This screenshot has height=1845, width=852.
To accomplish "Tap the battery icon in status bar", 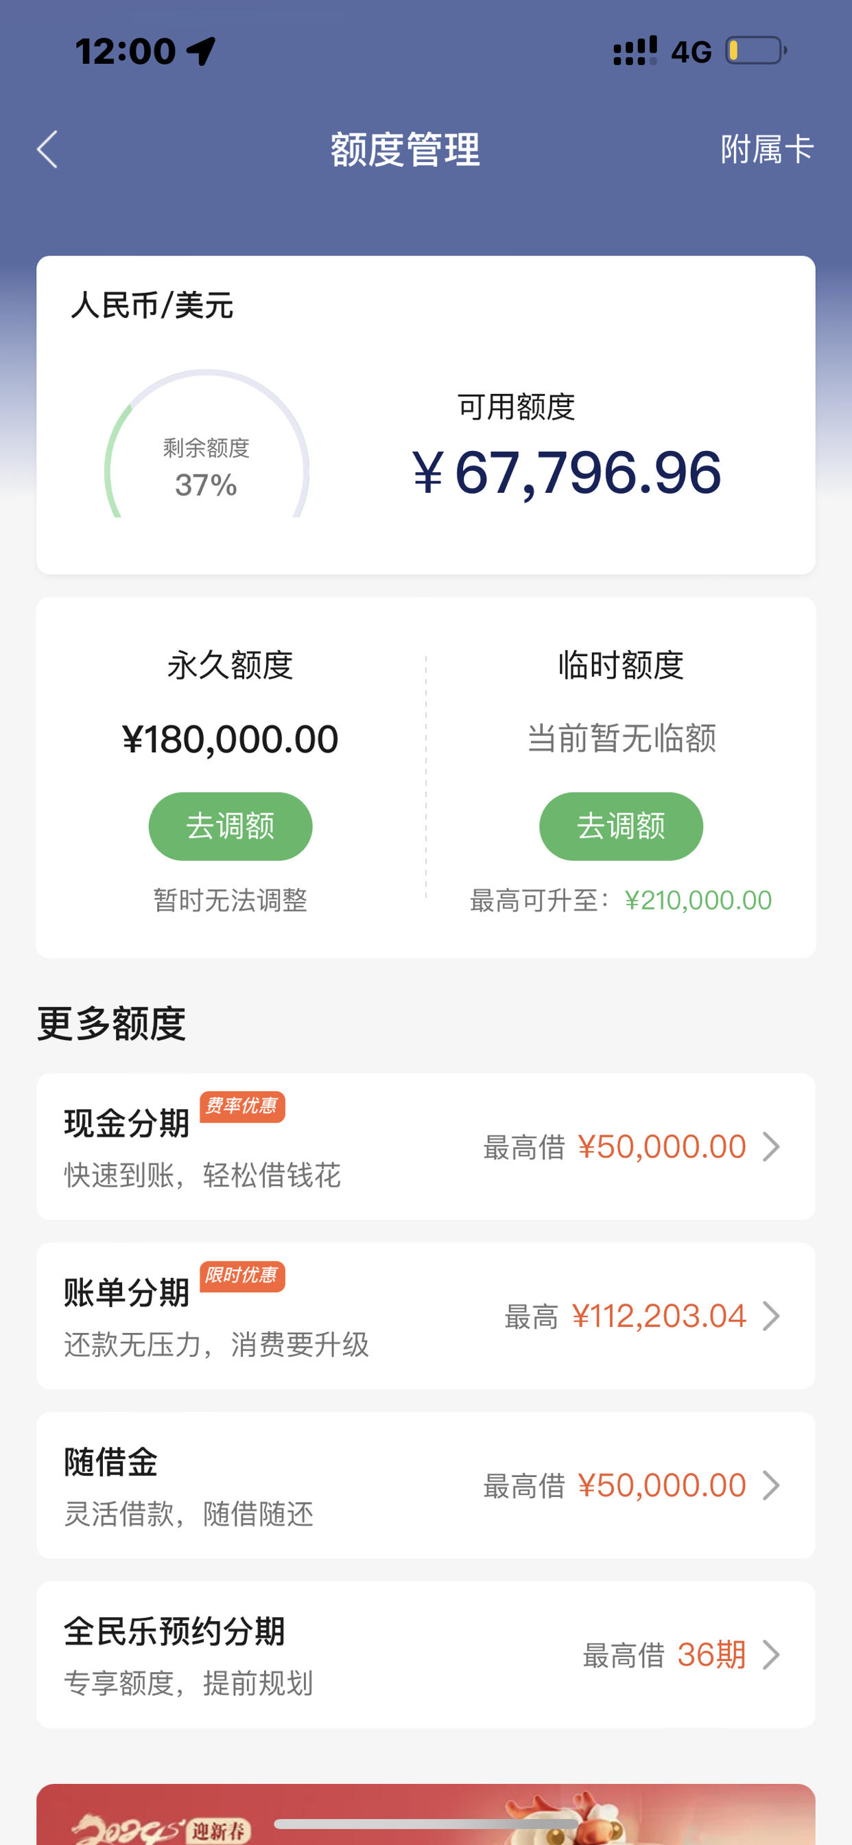I will coord(756,51).
